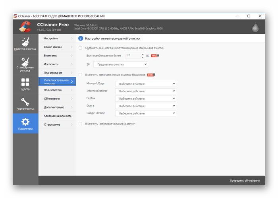Select Интеллектуальная очистка menu item
The height and width of the screenshot is (198, 278).
point(57,82)
